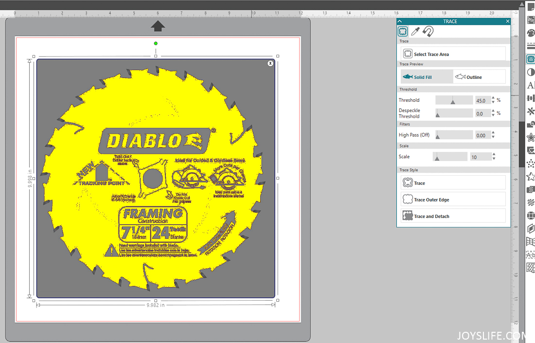535x343 pixels.
Task: Increase Scale with up stepper arrow
Action: (x=494, y=155)
